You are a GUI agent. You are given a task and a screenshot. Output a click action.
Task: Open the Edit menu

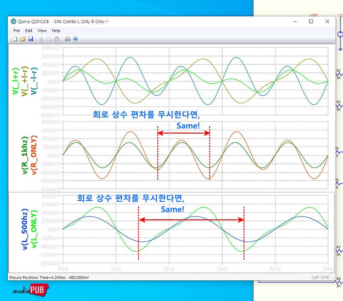click(x=29, y=31)
